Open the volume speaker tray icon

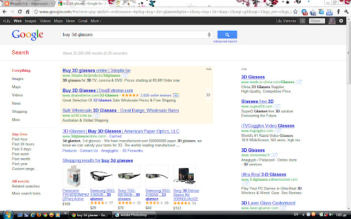tap(331, 215)
